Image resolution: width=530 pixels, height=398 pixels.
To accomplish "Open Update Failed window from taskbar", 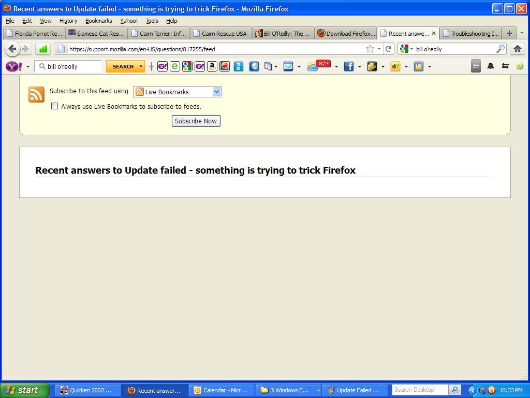I will coord(355,390).
